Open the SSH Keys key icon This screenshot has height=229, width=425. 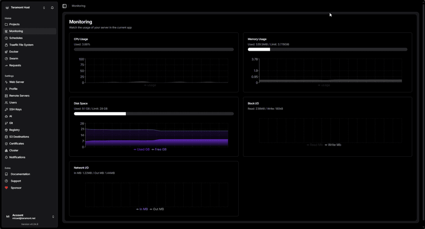(6, 109)
